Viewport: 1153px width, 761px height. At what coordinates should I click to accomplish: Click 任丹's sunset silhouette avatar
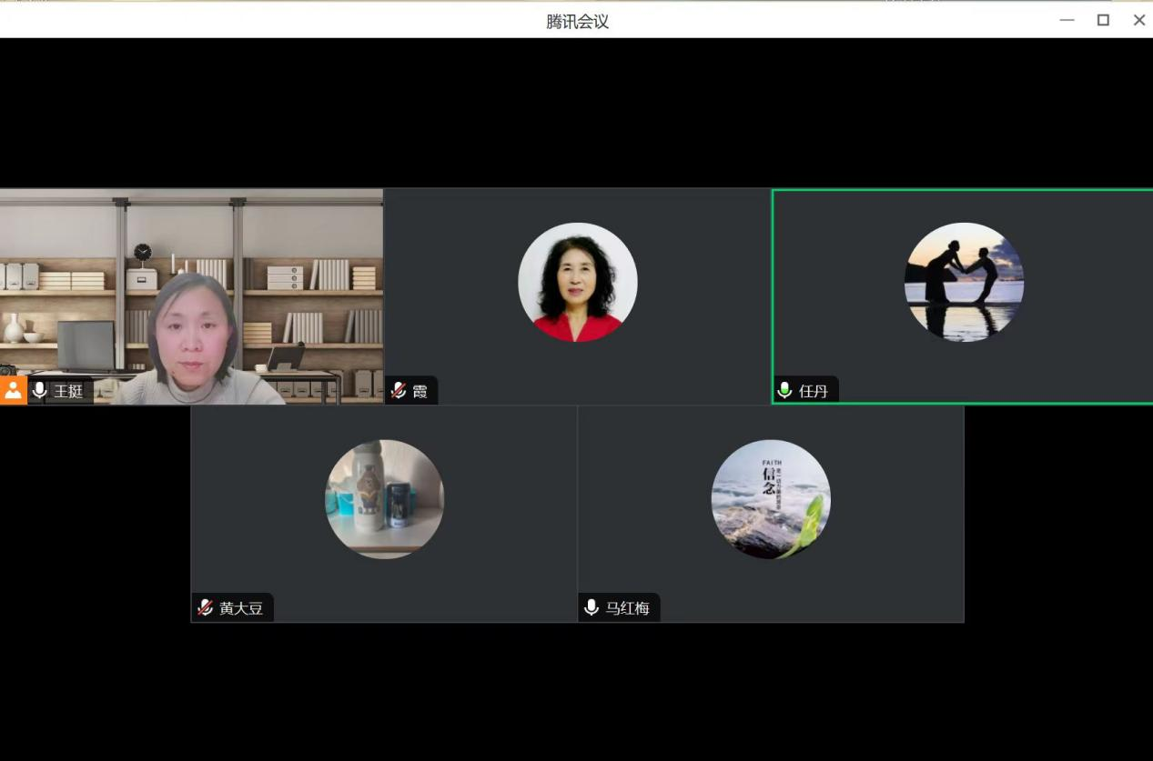click(964, 282)
